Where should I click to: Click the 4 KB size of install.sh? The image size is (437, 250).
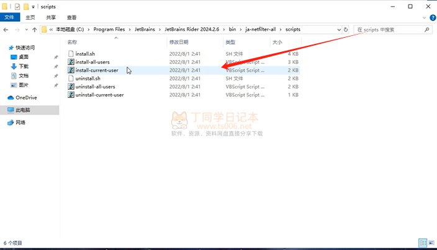[293, 54]
